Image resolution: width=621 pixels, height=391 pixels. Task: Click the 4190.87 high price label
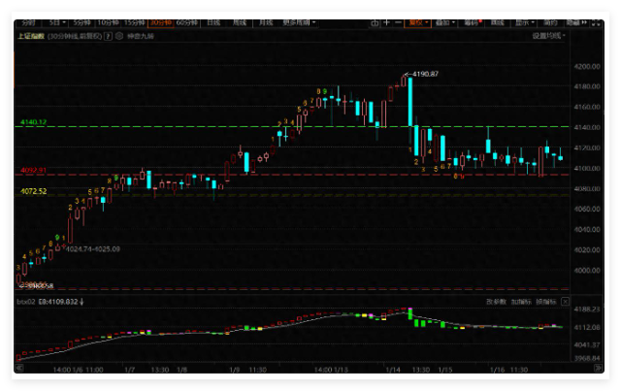(x=425, y=74)
